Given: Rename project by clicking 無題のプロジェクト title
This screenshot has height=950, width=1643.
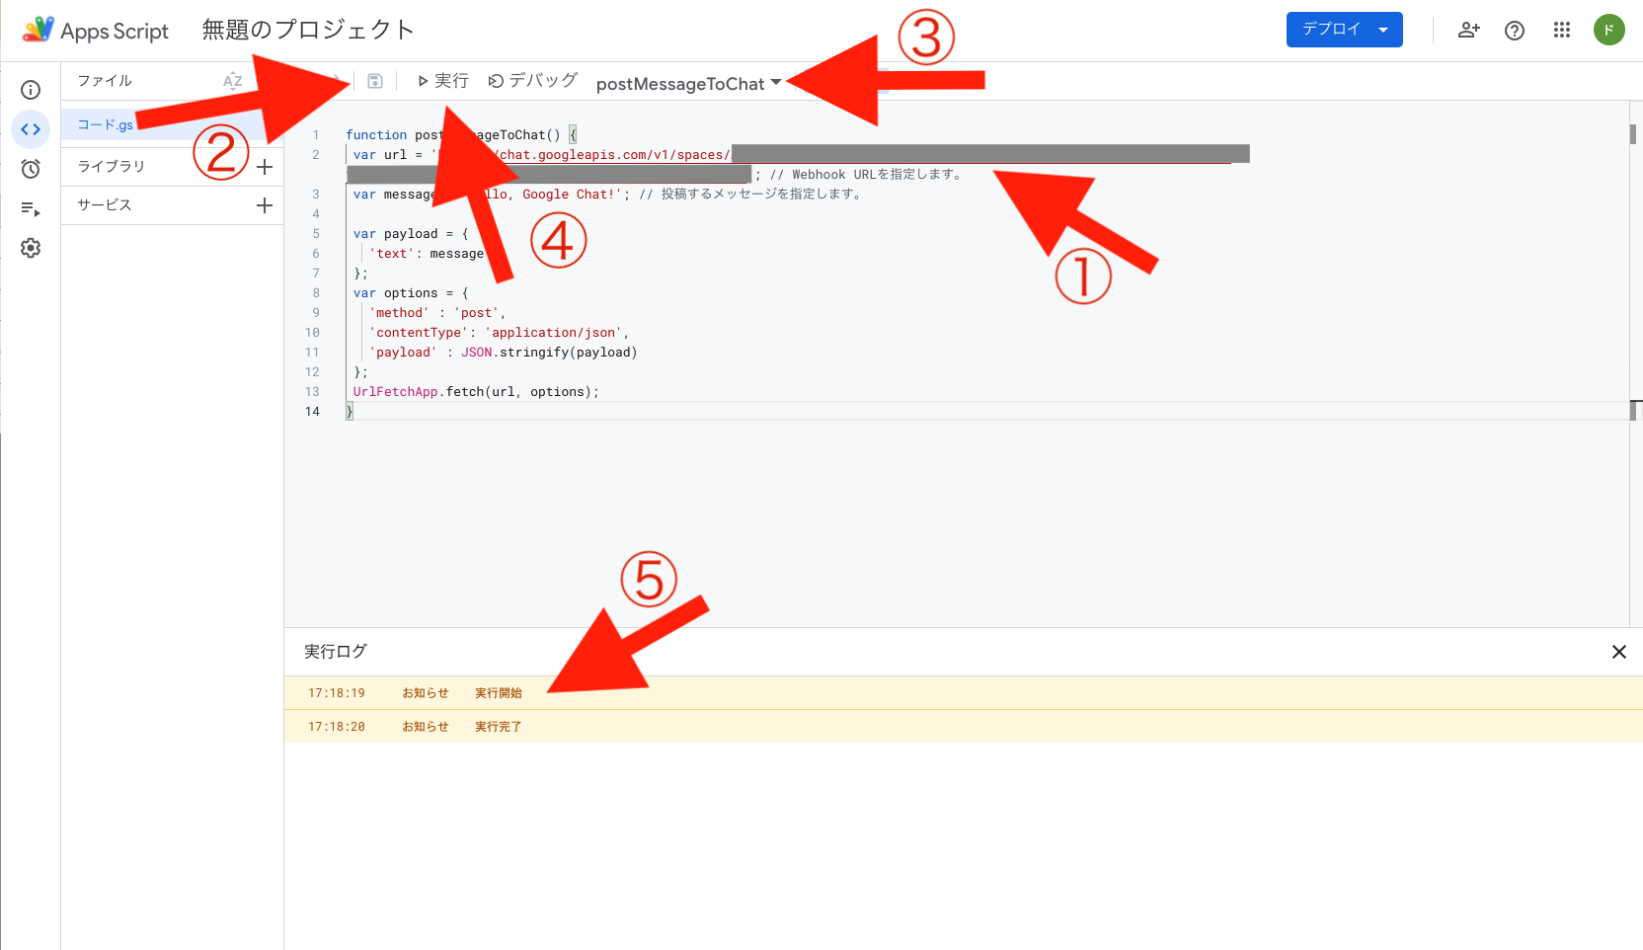Looking at the screenshot, I should pos(307,30).
